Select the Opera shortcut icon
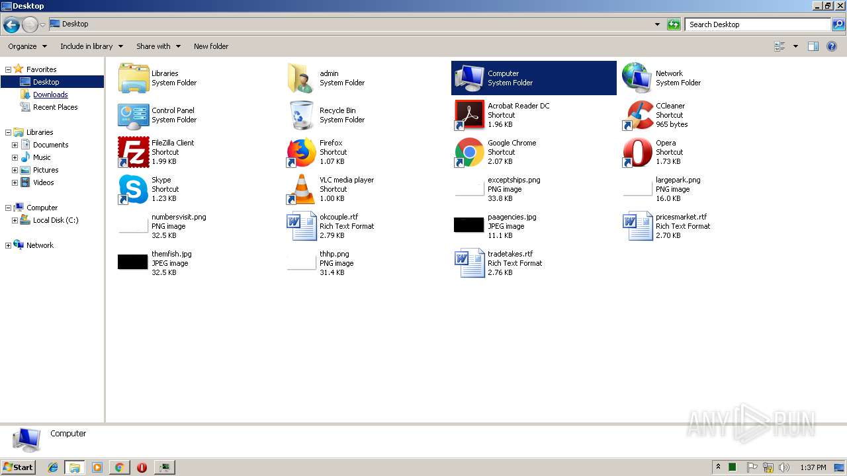The height and width of the screenshot is (476, 847). [637, 152]
